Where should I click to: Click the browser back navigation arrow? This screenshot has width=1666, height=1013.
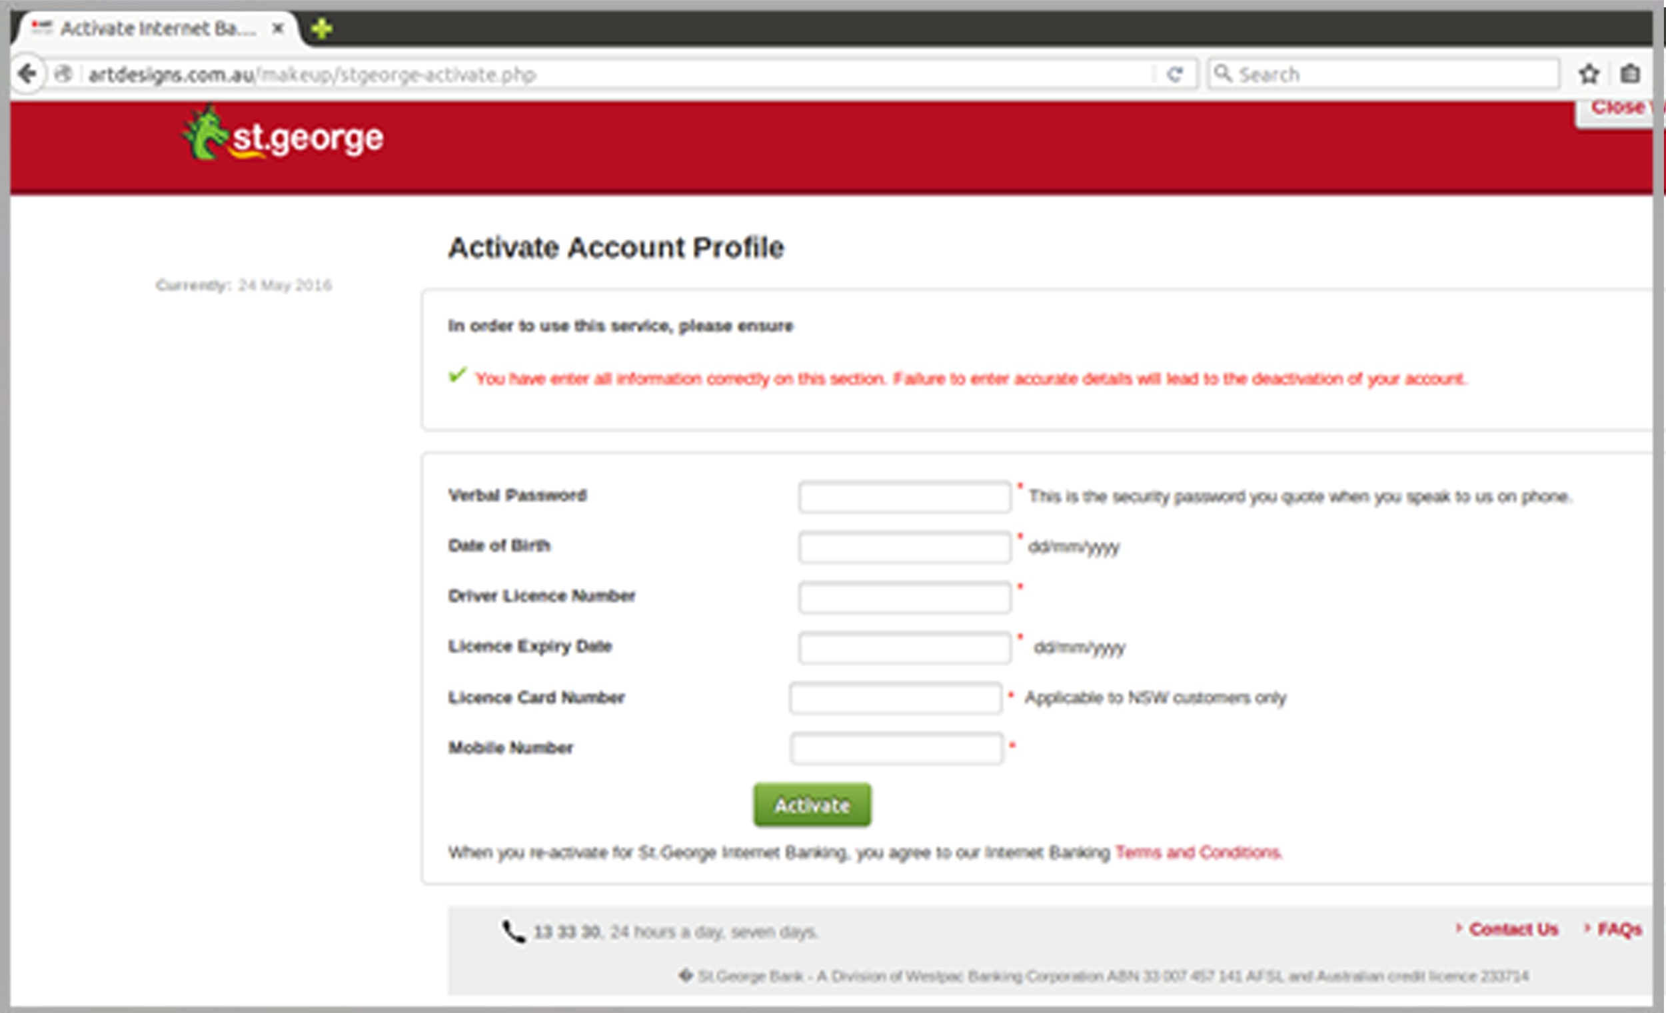[x=29, y=73]
